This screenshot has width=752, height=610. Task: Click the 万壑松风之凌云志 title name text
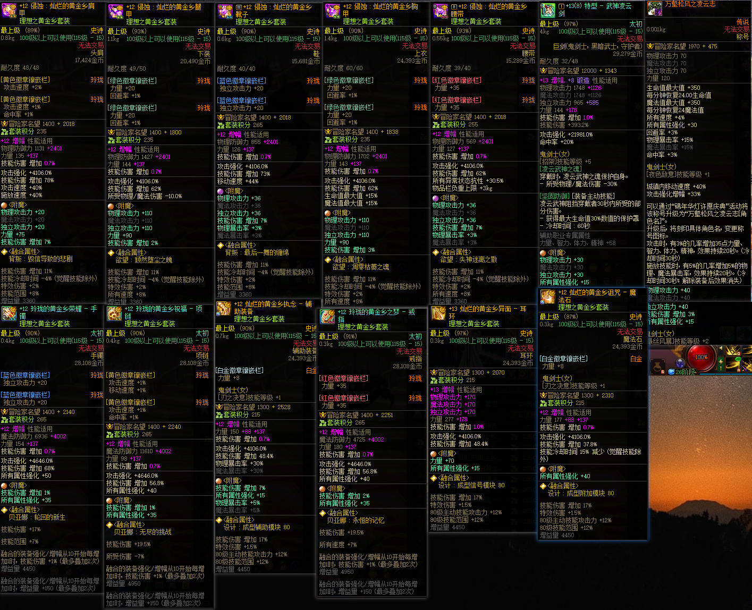(690, 4)
